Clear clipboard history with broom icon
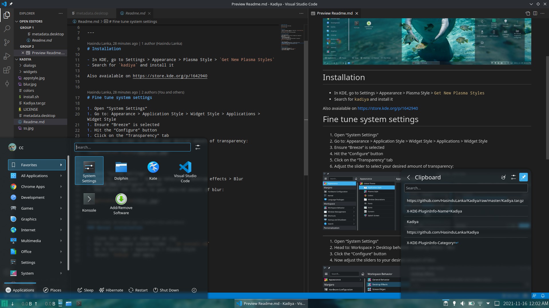The height and width of the screenshot is (308, 549). (x=503, y=177)
